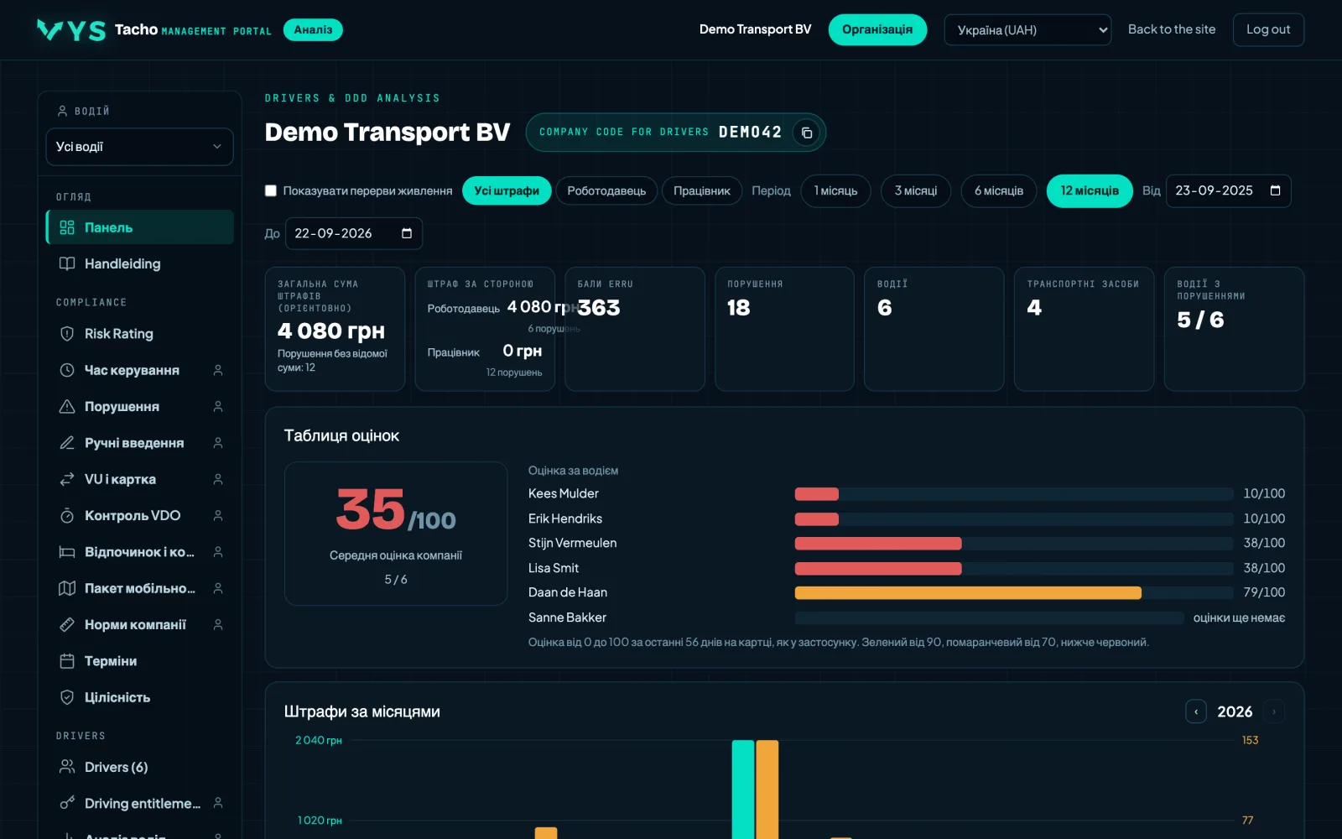This screenshot has width=1342, height=839.
Task: Copy the company code DEMO42
Action: (806, 133)
